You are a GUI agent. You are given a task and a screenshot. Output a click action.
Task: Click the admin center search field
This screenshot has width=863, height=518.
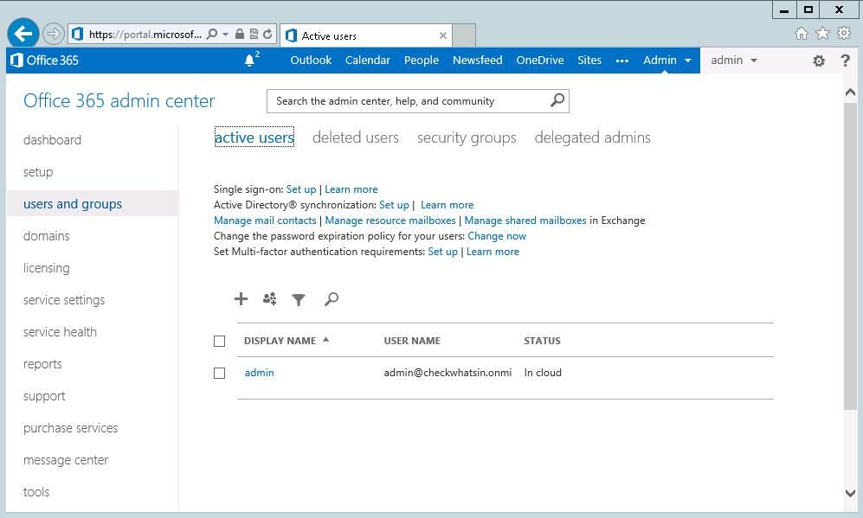point(418,101)
